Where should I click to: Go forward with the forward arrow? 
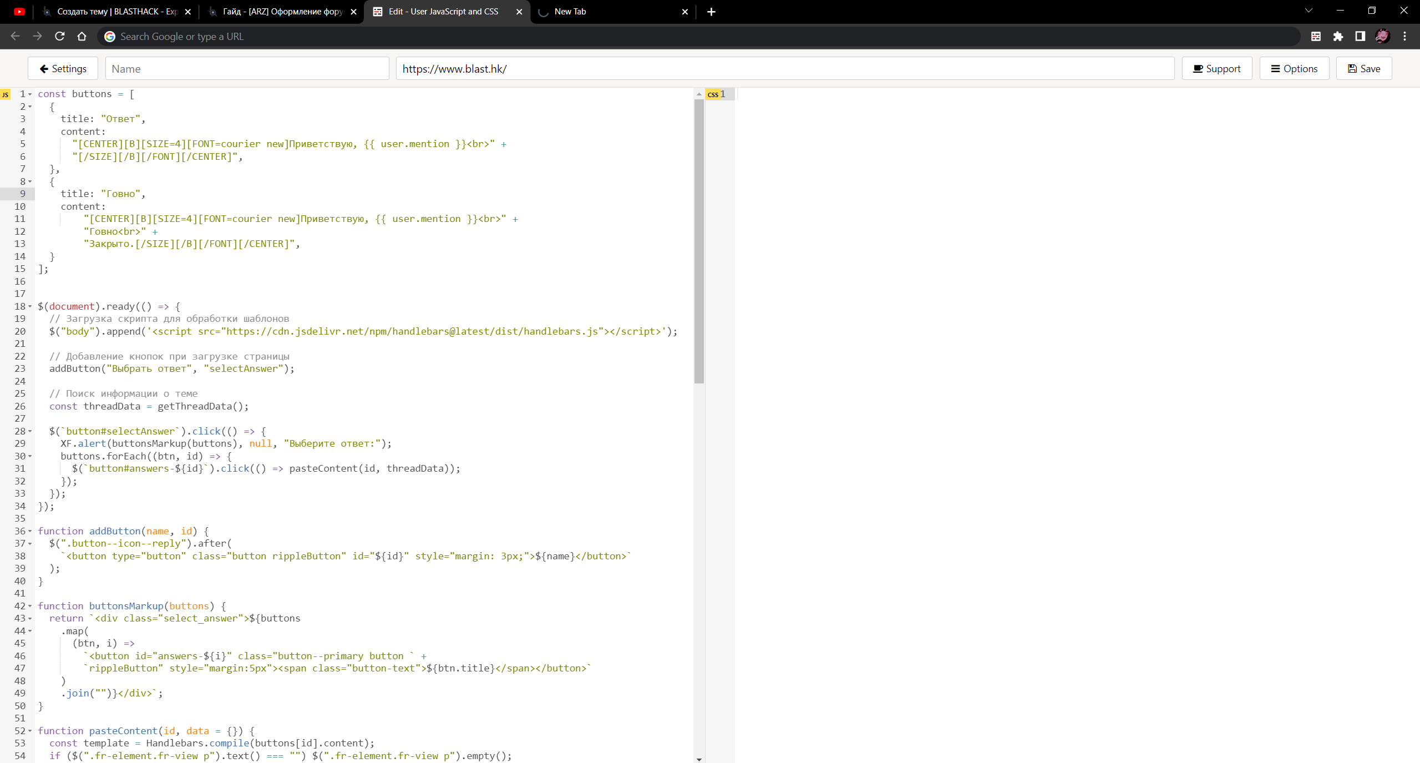coord(37,36)
